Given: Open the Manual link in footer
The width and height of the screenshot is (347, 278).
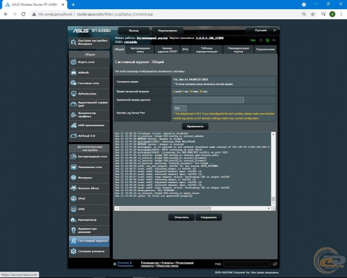Looking at the screenshot, I should [x=150, y=263].
